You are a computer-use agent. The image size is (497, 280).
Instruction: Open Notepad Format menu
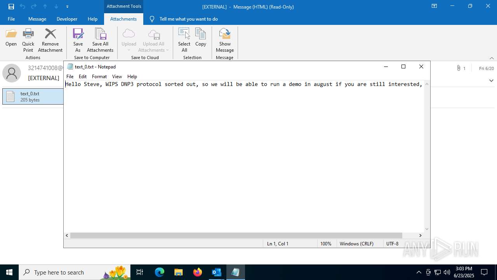[x=99, y=77]
